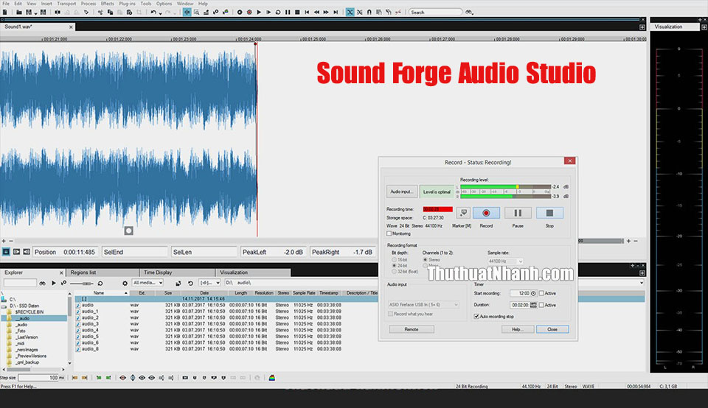Click Stop in the Record dialog
The width and height of the screenshot is (708, 408).
coord(549,213)
